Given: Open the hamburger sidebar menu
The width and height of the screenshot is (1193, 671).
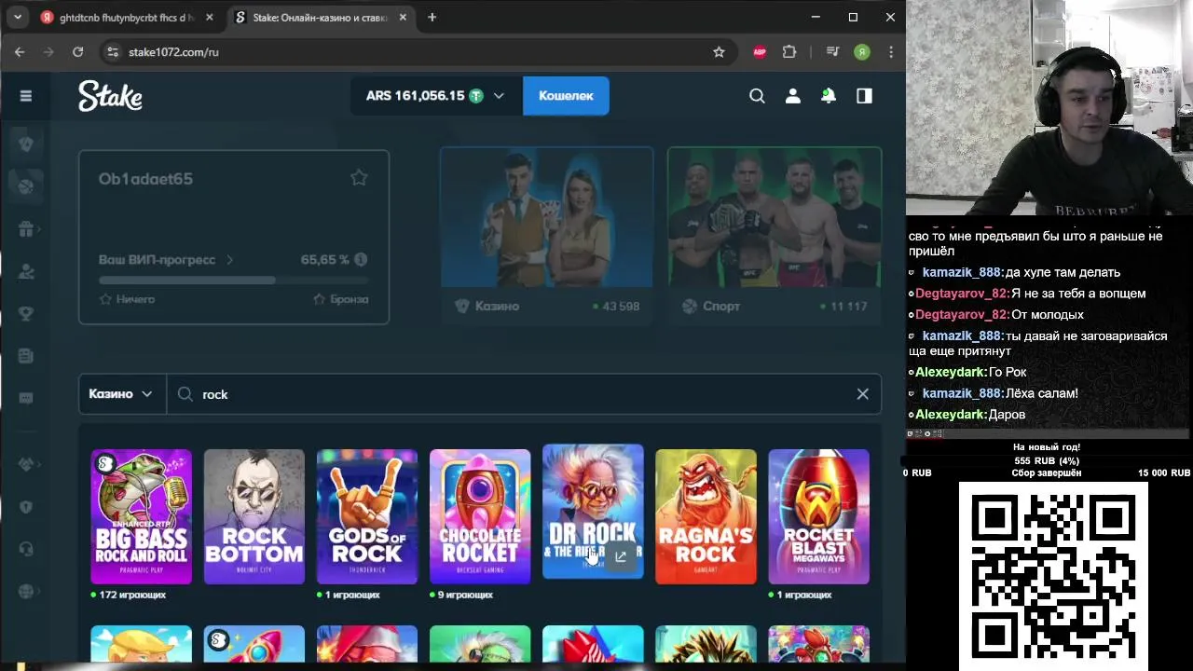Looking at the screenshot, I should tap(26, 96).
